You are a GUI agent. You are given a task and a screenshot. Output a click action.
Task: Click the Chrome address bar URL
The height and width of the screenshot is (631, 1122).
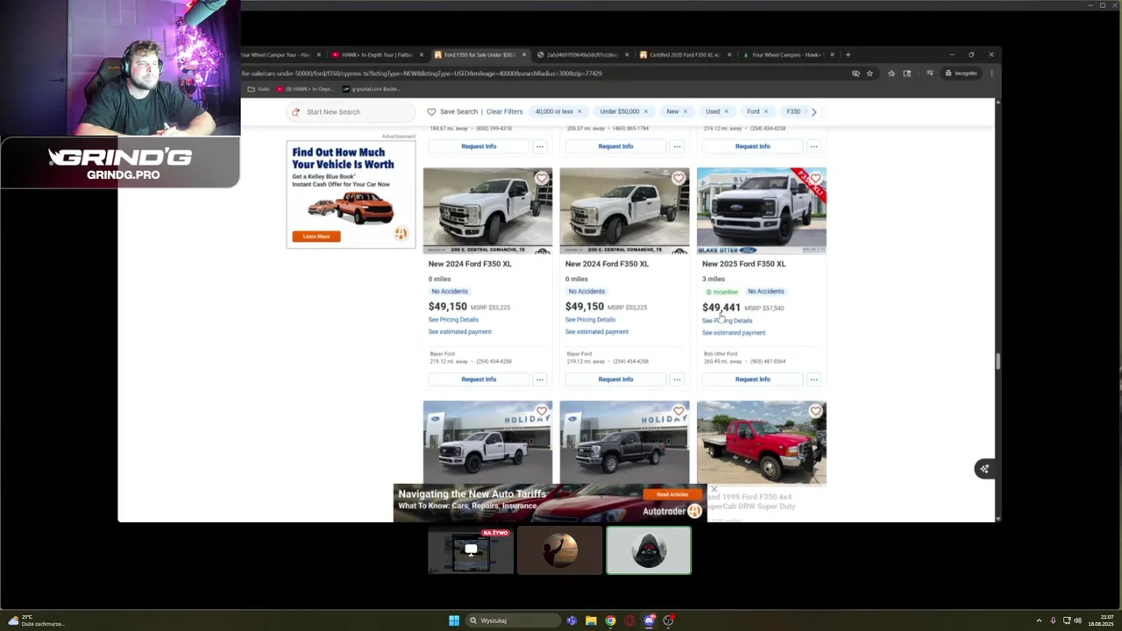pyautogui.click(x=421, y=74)
